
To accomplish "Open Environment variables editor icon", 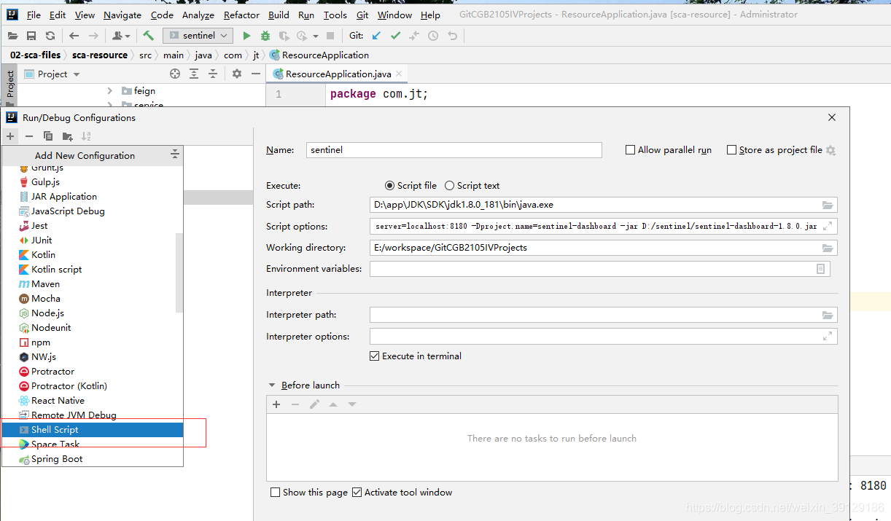I will (820, 269).
